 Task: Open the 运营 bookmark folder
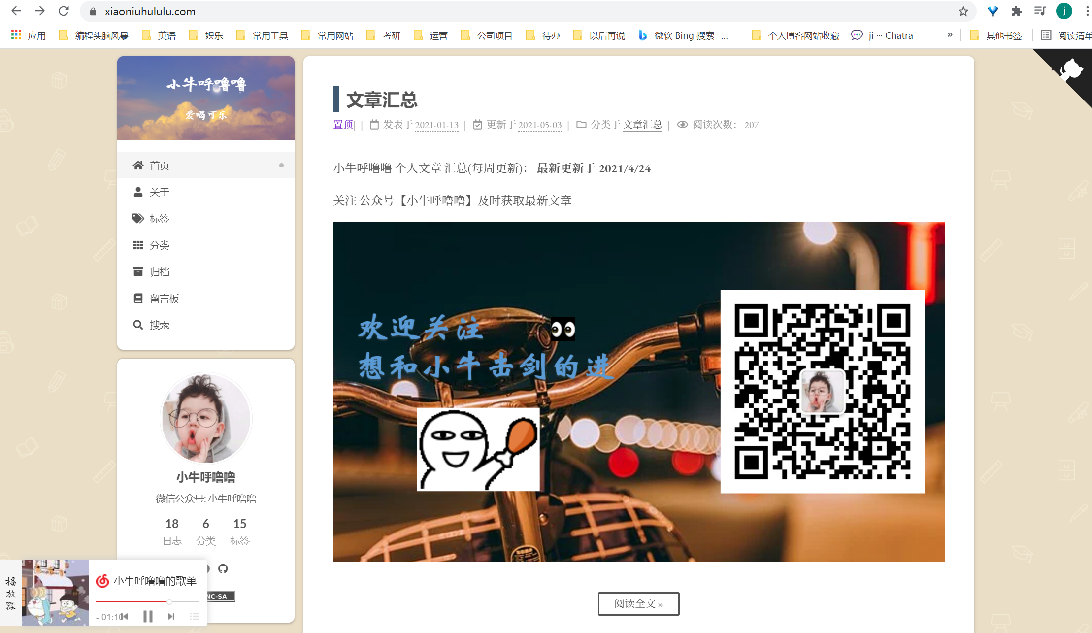click(x=430, y=35)
